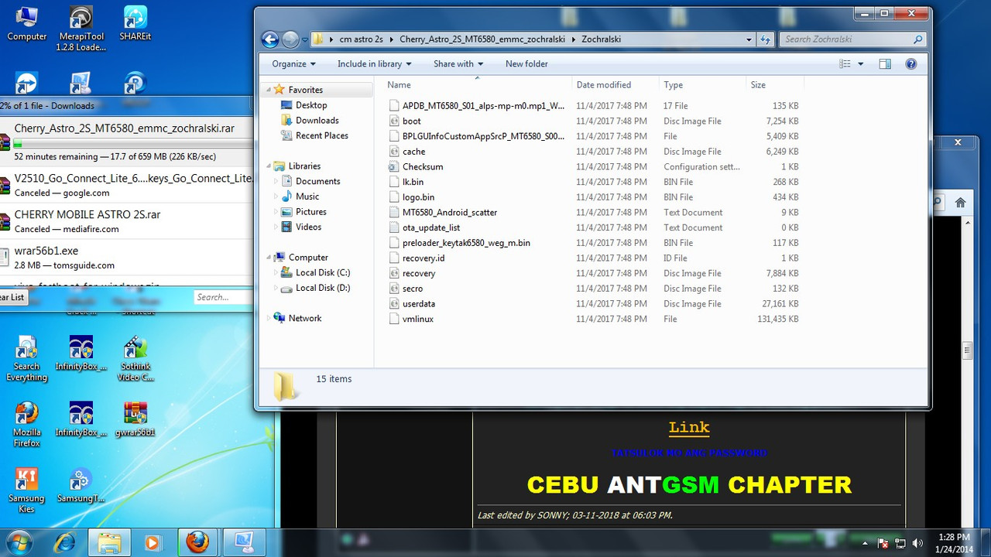This screenshot has height=557, width=991.
Task: Open Mozilla Firefox desktop shortcut
Action: coord(26,425)
